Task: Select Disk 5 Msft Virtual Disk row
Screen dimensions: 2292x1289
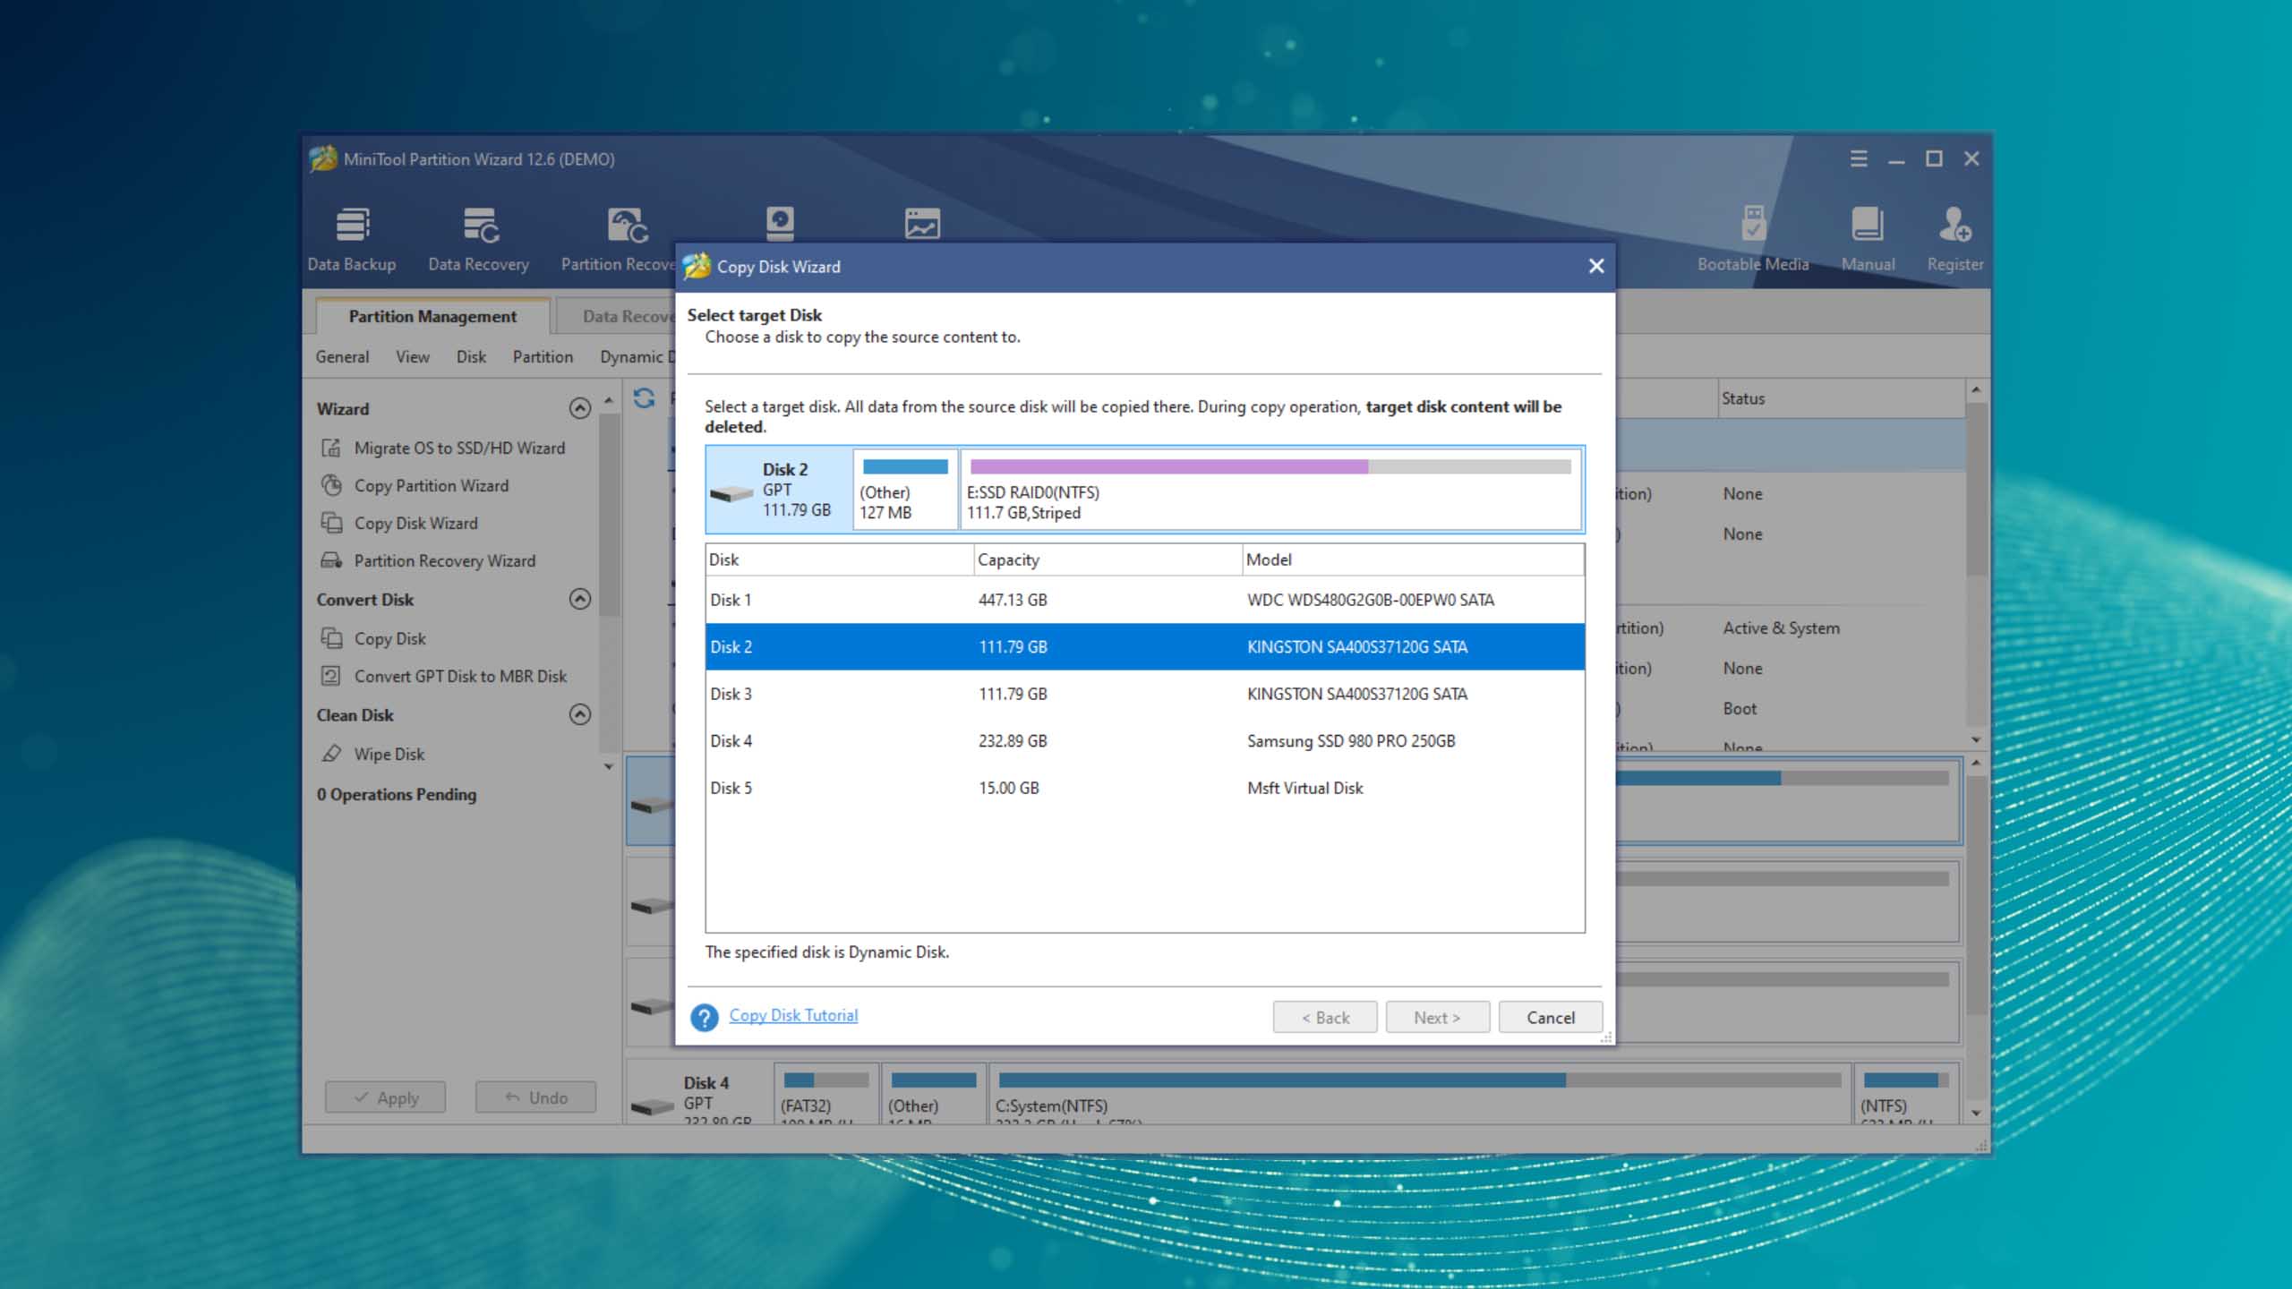Action: [x=1145, y=788]
